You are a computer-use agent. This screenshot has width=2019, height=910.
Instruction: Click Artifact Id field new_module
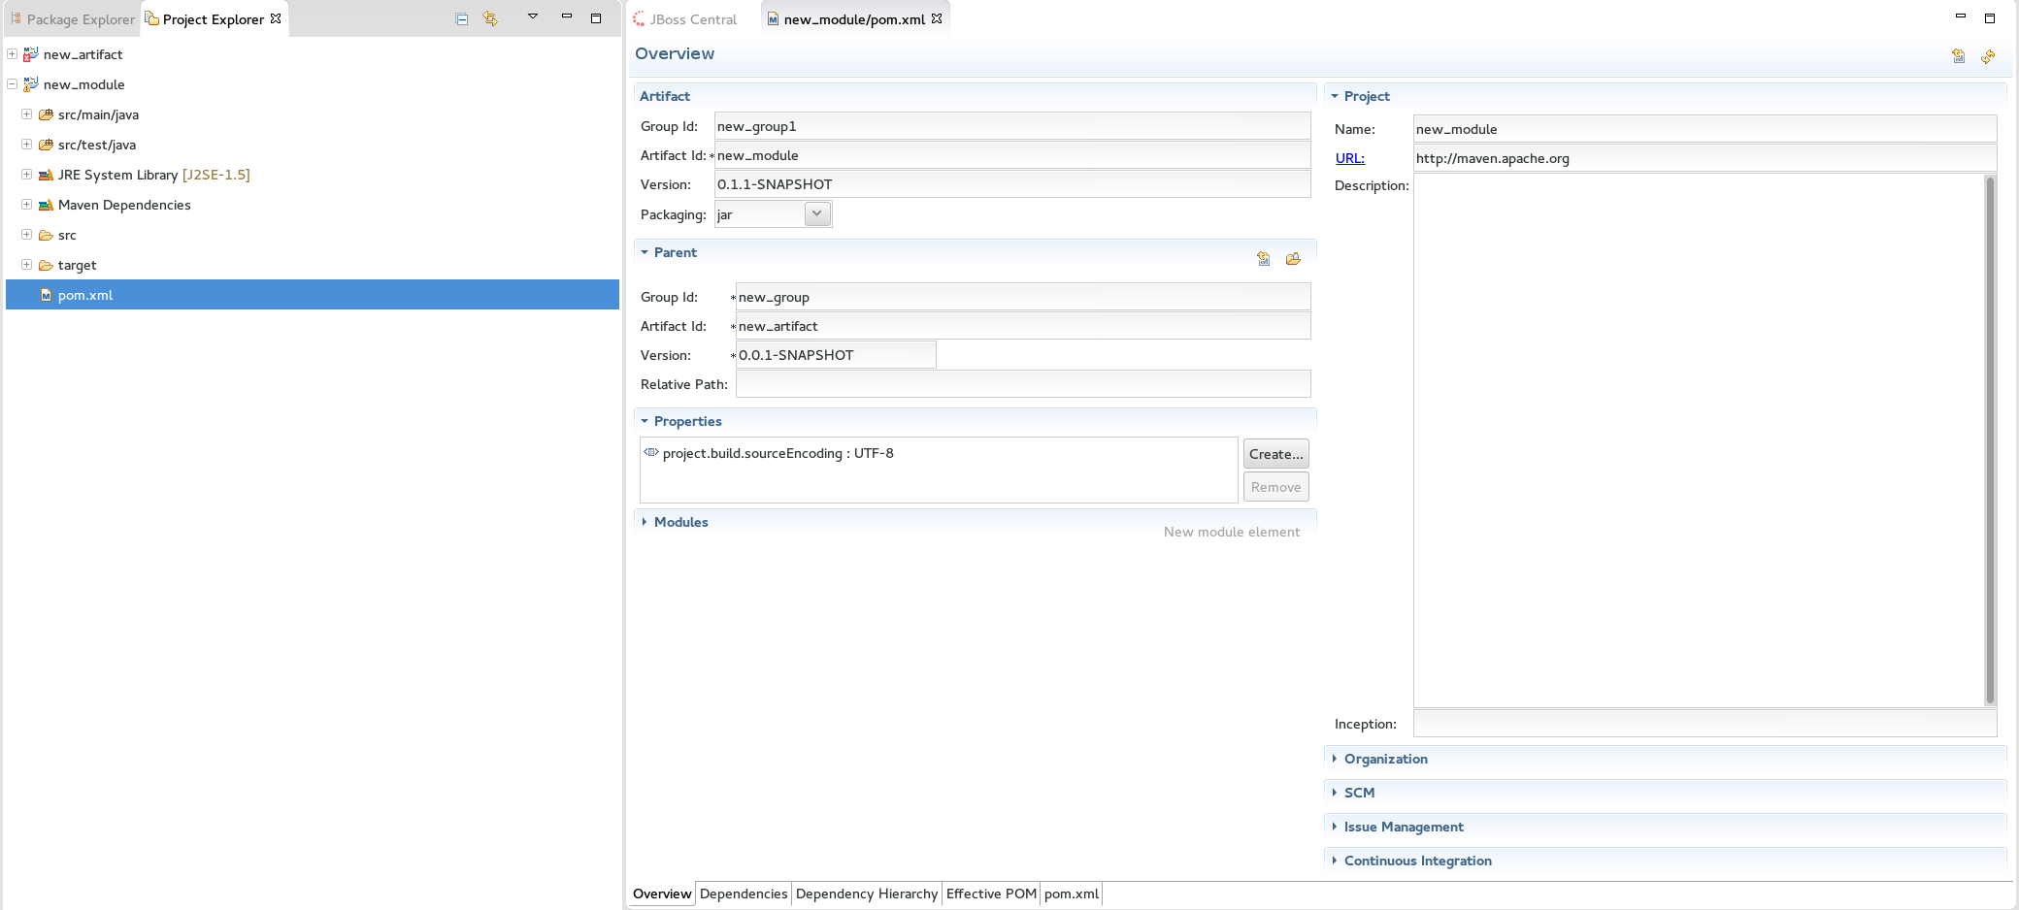pyautogui.click(x=1012, y=155)
